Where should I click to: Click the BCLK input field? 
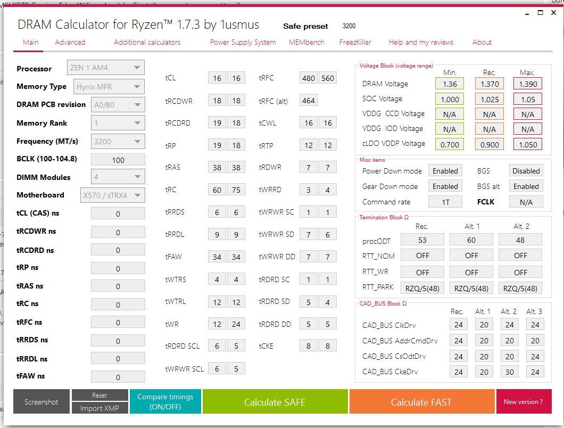pyautogui.click(x=118, y=160)
